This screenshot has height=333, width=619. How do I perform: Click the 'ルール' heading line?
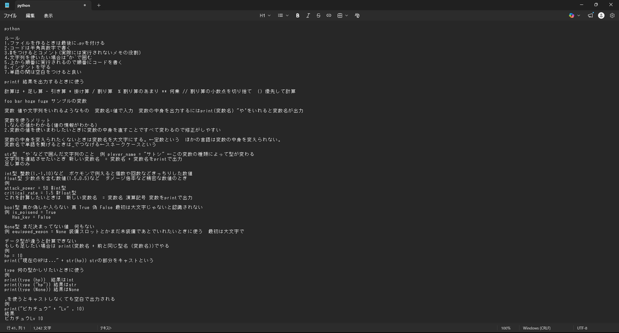click(12, 39)
